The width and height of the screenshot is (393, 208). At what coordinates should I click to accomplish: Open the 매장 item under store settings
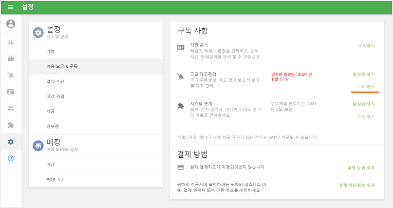click(96, 165)
